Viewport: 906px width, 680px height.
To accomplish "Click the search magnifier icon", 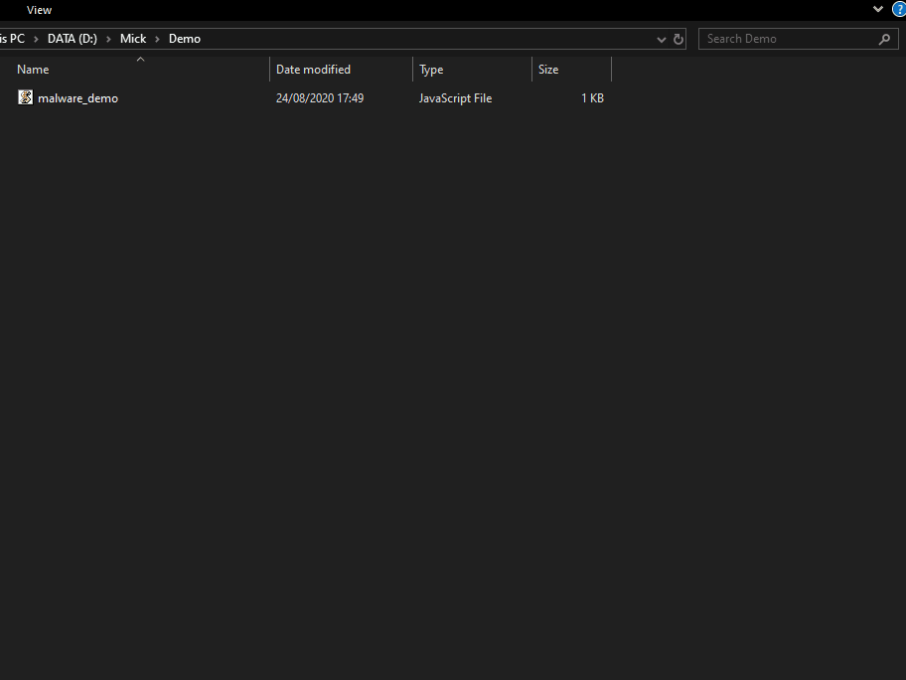I will pyautogui.click(x=884, y=39).
